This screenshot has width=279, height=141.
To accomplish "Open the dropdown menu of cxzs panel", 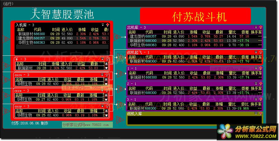I will click(x=102, y=75).
